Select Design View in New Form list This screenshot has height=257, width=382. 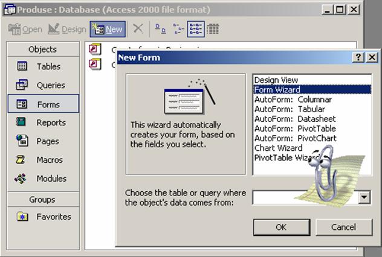pos(312,80)
